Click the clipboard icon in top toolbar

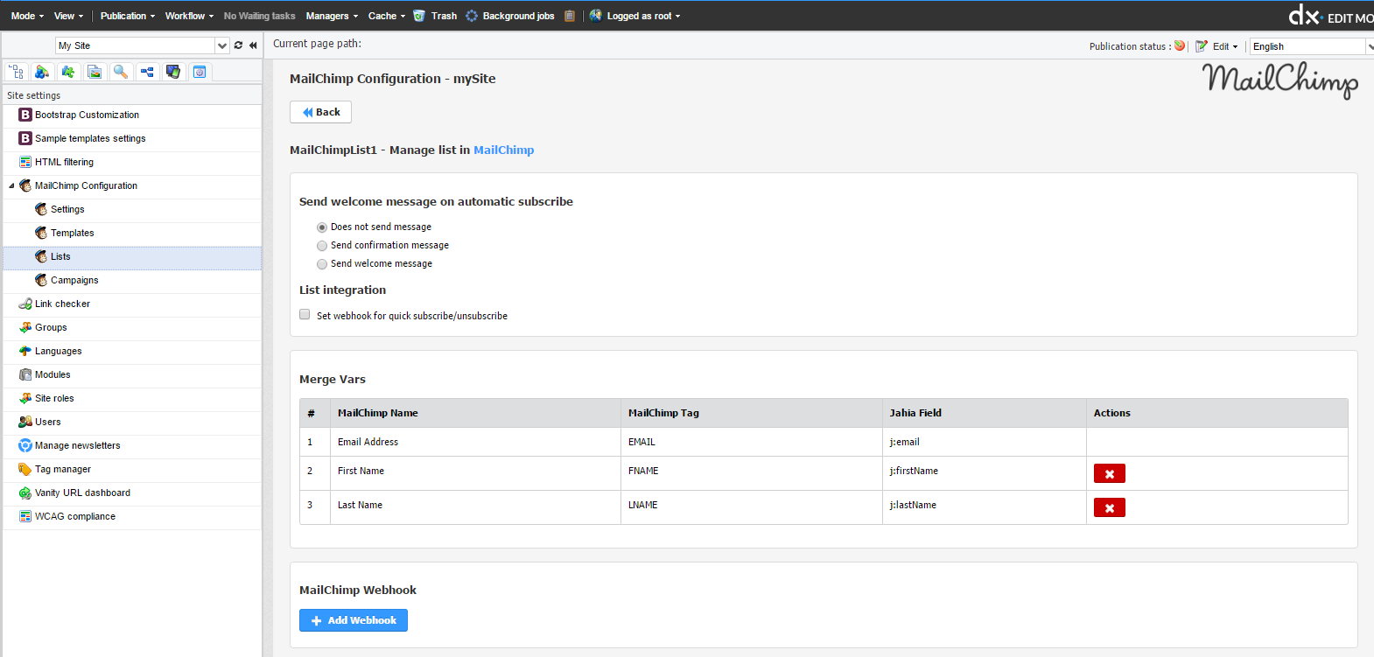[570, 16]
